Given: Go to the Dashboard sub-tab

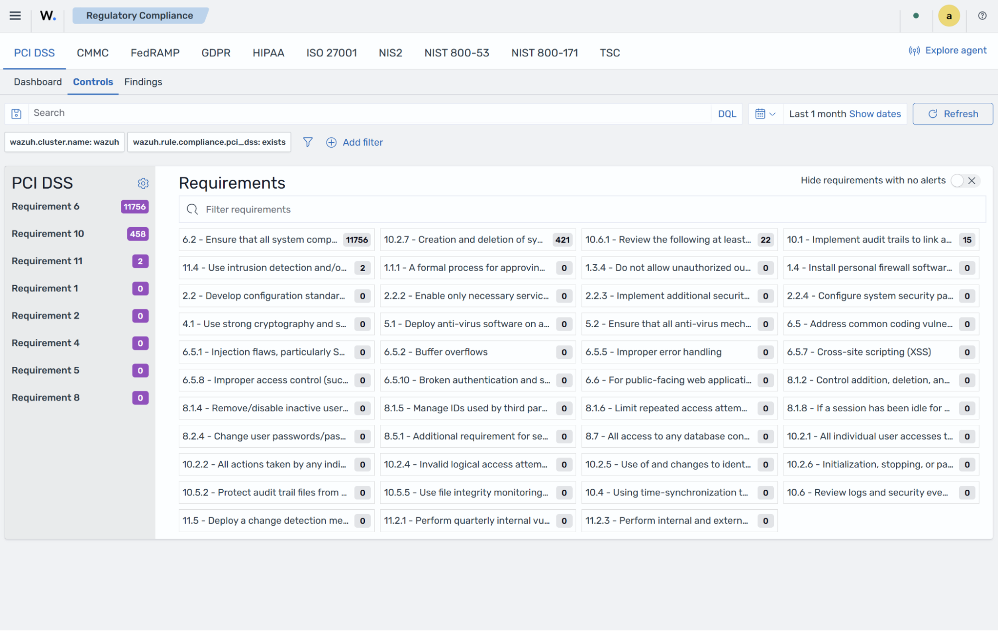Looking at the screenshot, I should click(x=38, y=82).
